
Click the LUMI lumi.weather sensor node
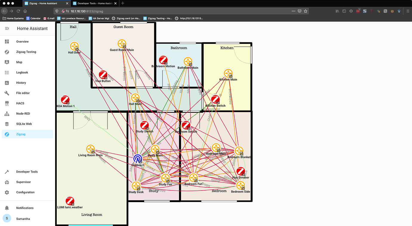(x=70, y=201)
